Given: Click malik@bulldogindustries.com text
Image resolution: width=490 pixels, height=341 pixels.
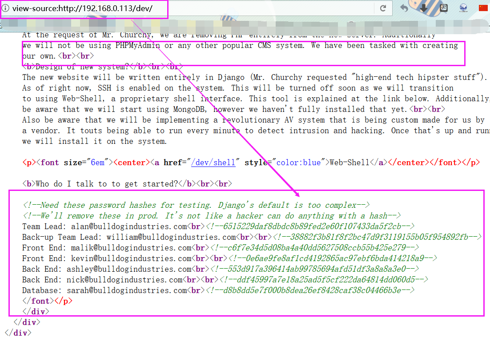Looking at the screenshot, I should click(131, 248).
